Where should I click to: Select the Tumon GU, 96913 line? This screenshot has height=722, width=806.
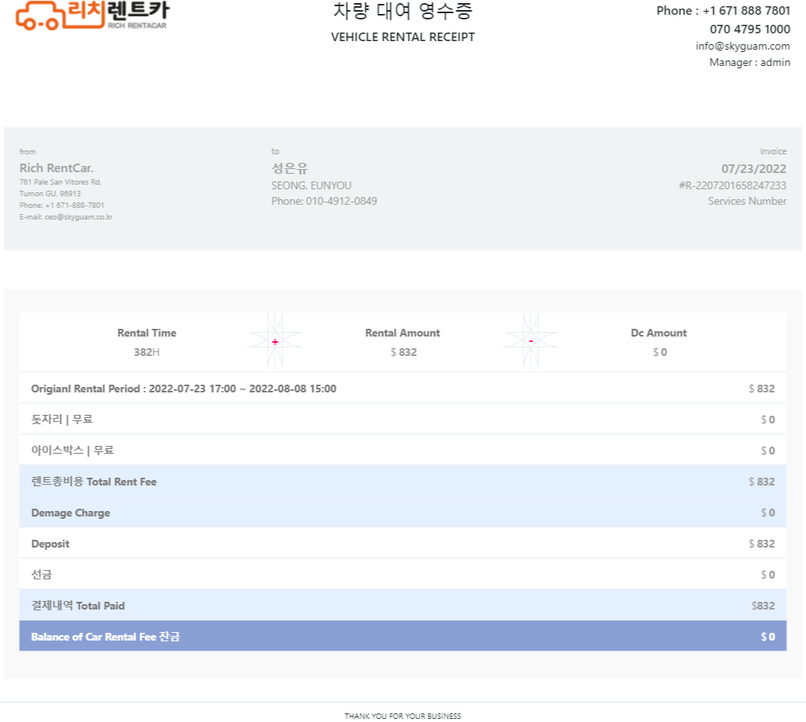click(50, 194)
